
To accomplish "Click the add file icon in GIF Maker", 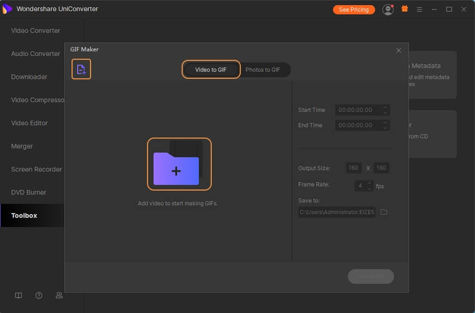I will click(x=81, y=69).
